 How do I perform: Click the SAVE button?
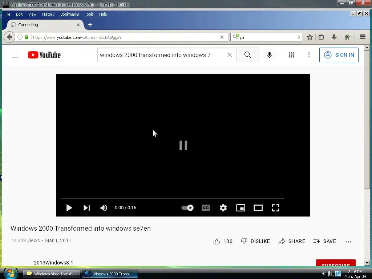pos(324,242)
